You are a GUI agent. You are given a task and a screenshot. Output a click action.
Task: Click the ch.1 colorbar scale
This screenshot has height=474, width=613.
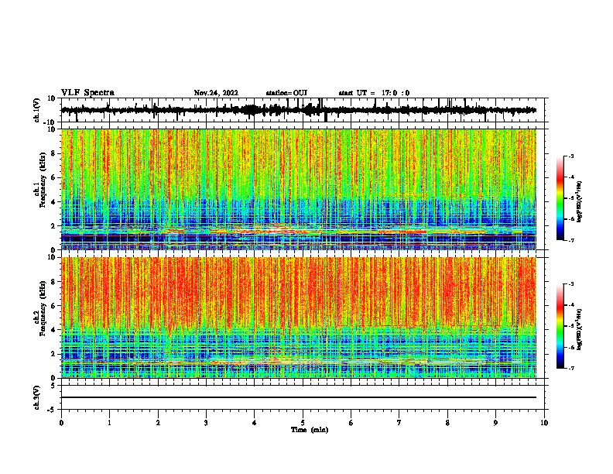point(560,198)
